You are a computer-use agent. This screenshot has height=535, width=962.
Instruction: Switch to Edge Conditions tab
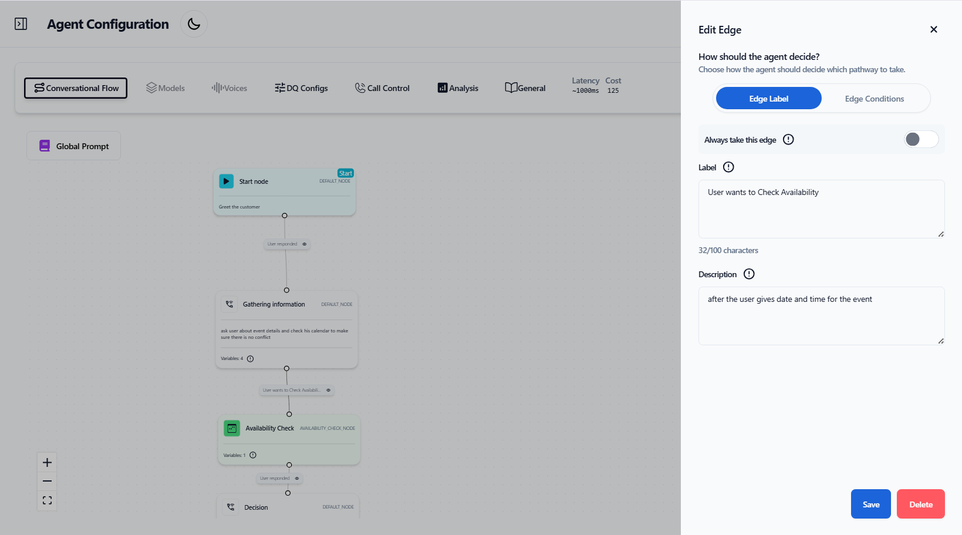[x=874, y=99]
